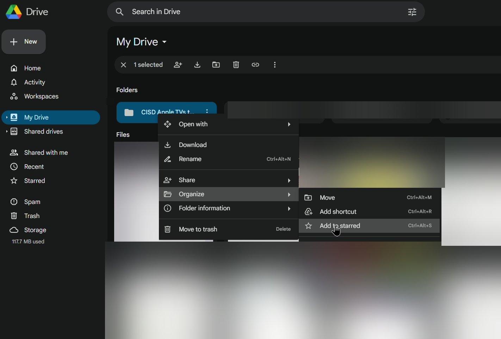Click the share icon in selection toolbar
This screenshot has height=339, width=501.
click(178, 65)
